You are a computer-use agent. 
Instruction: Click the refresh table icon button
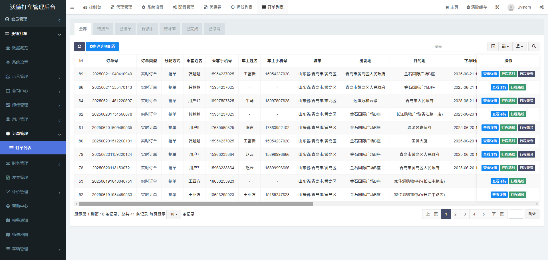[x=79, y=47]
